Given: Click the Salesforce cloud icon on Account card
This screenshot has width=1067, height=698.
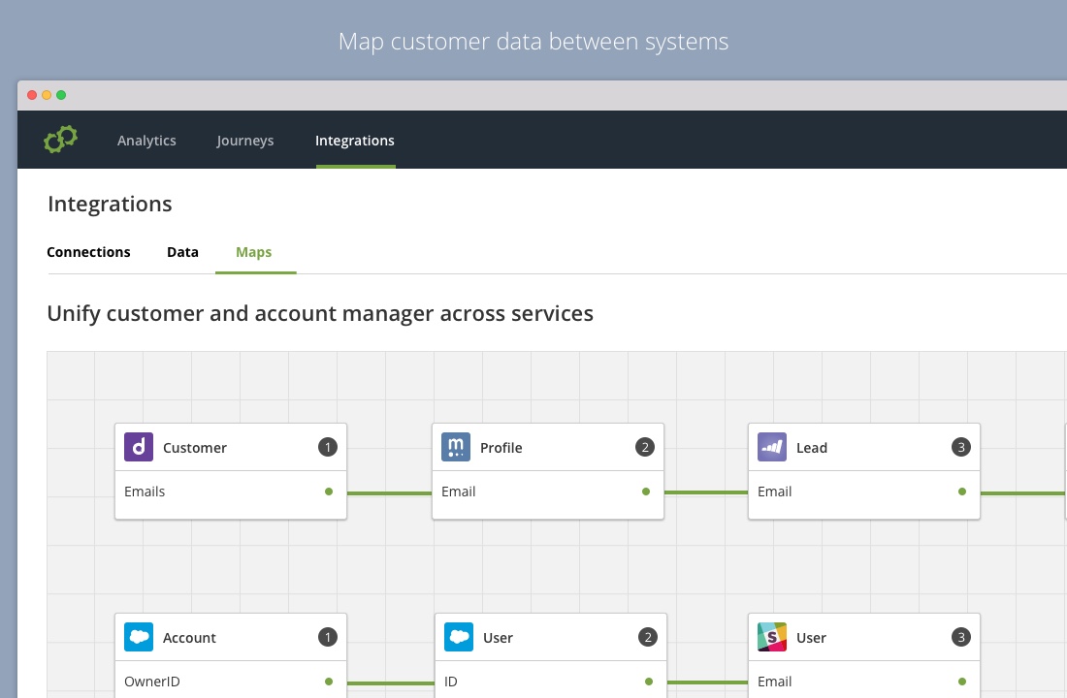Looking at the screenshot, I should pyautogui.click(x=139, y=637).
